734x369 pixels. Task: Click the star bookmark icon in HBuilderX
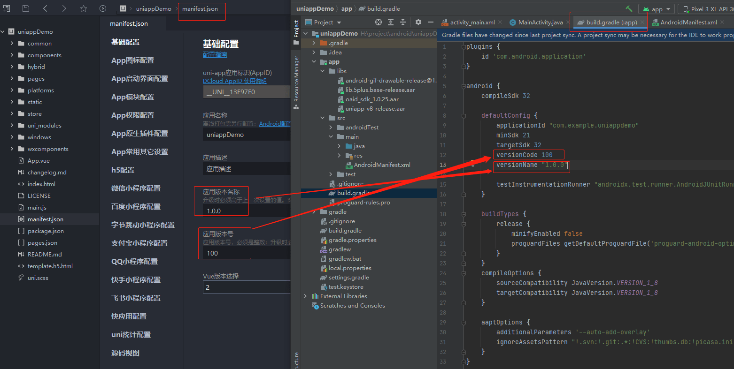tap(84, 8)
